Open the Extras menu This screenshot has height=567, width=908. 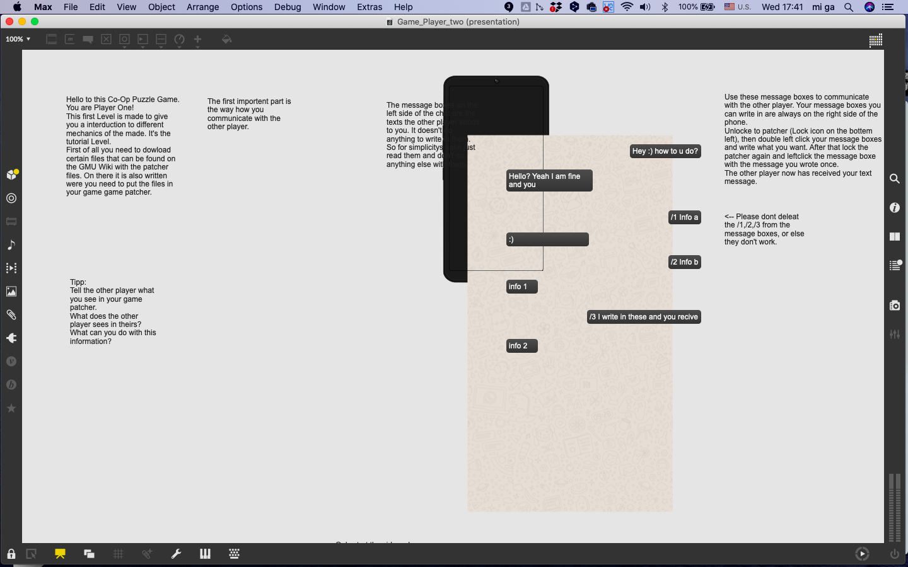point(370,7)
